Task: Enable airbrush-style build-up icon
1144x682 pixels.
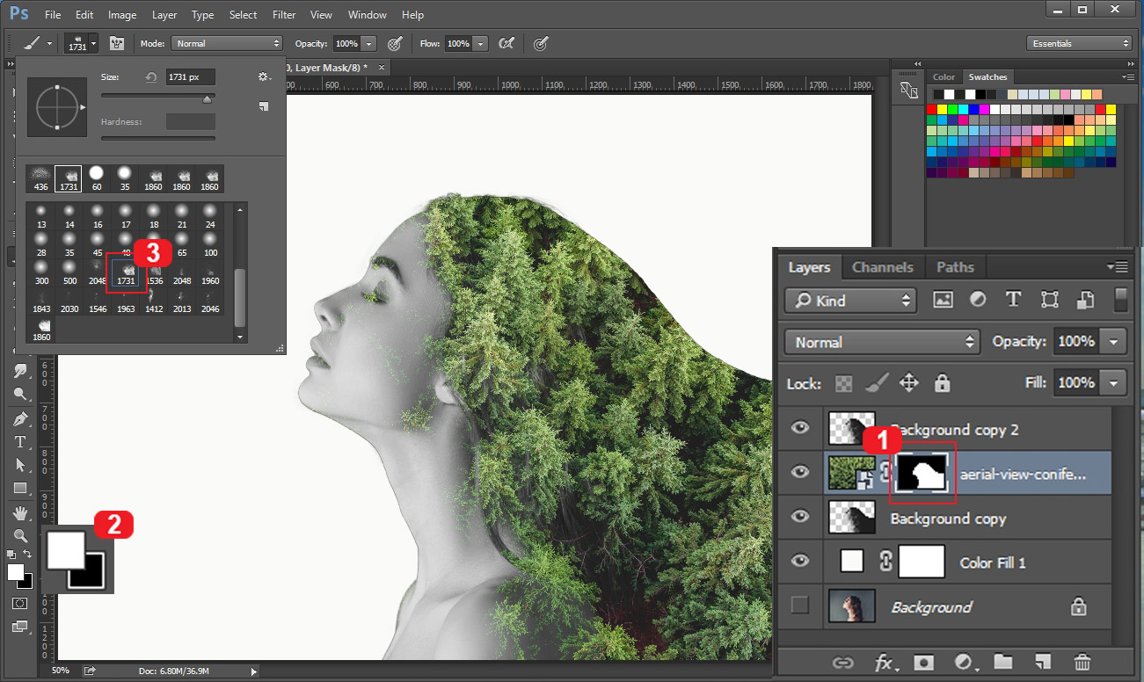Action: 506,43
